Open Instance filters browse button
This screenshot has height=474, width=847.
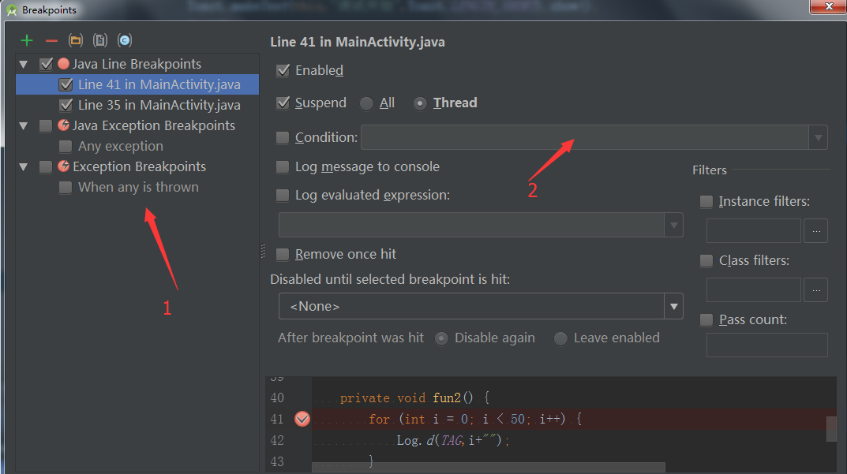point(816,231)
